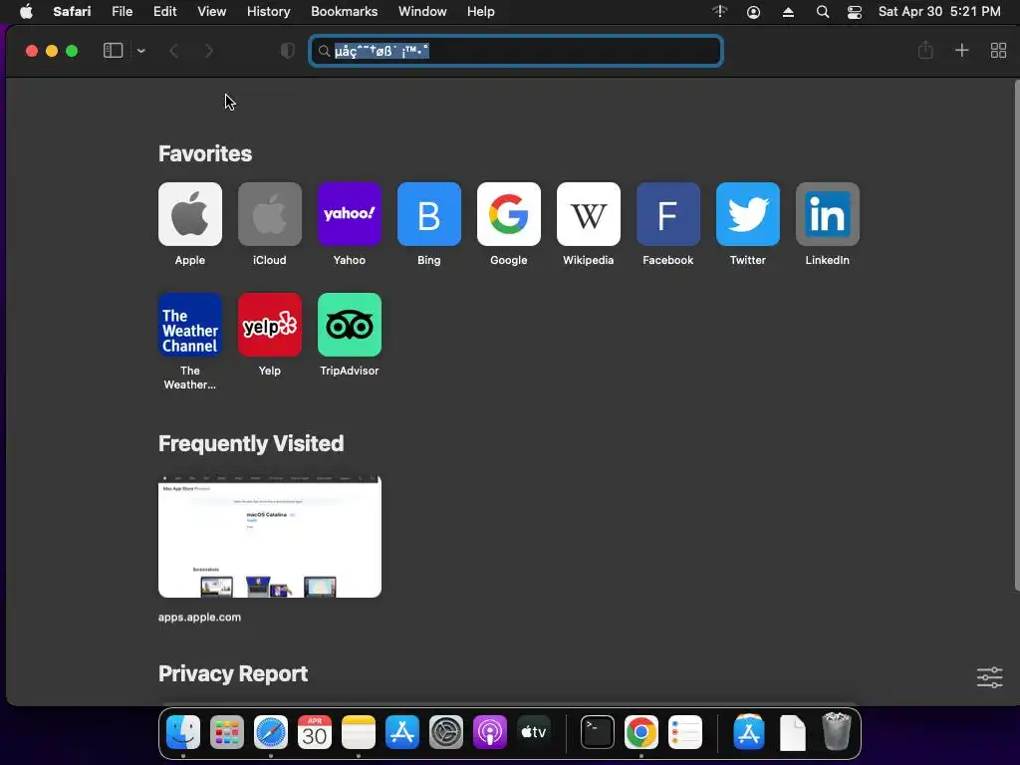Click the page vertical scrollbar
The width and height of the screenshot is (1020, 765).
pos(1017,336)
